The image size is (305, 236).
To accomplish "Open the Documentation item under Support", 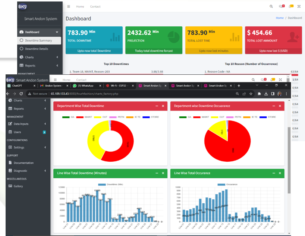I will tap(23, 163).
